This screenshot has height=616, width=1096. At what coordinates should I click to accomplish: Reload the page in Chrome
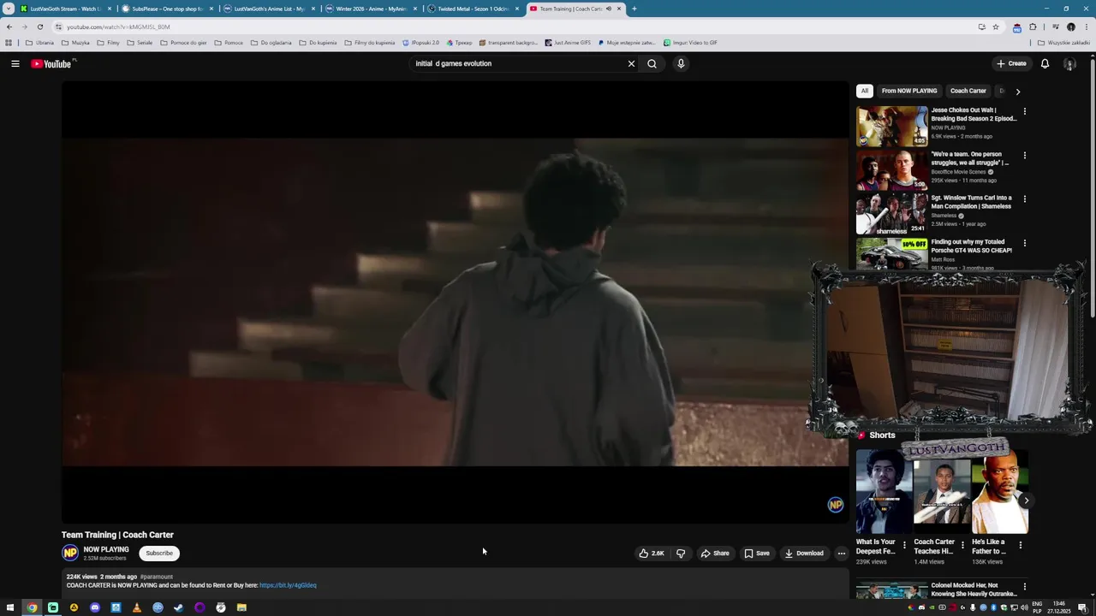pos(39,27)
